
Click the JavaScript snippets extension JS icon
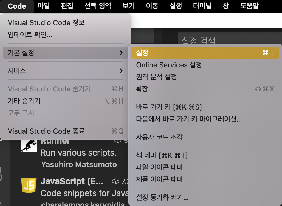(29, 185)
